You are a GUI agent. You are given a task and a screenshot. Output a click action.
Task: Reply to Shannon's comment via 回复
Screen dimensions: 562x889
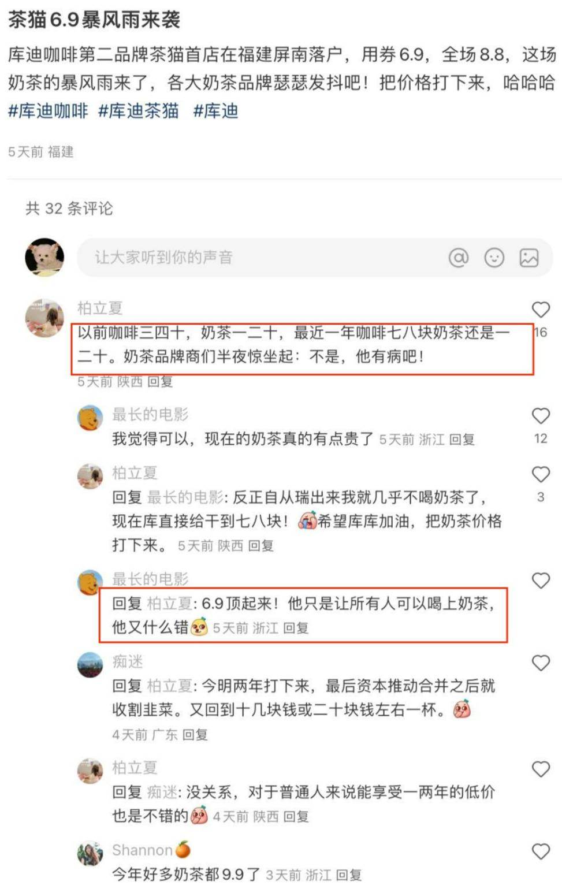(349, 875)
